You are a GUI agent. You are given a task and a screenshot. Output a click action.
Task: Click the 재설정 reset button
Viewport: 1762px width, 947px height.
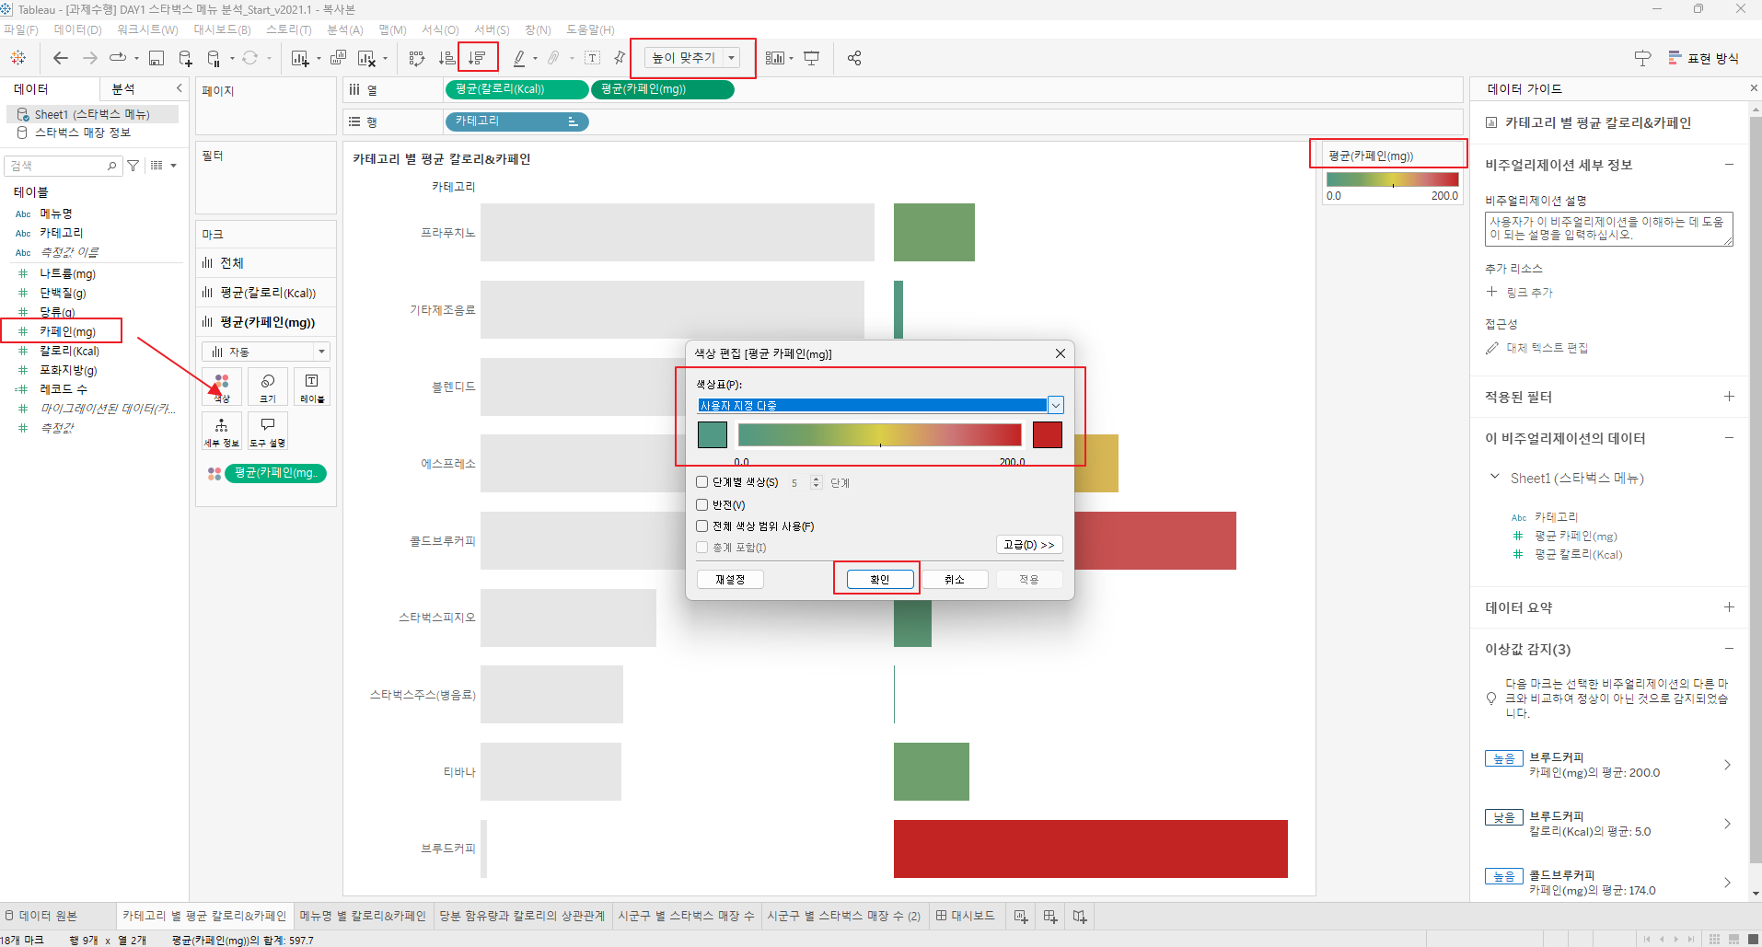click(730, 580)
